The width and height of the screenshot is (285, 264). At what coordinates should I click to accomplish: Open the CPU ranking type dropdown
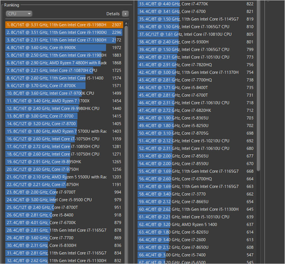click(19, 14)
